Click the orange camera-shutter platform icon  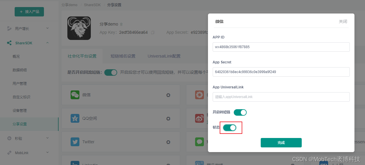pyautogui.click(x=199, y=95)
